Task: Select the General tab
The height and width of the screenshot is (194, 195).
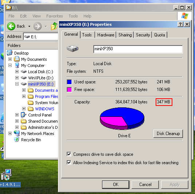Action: click(71, 34)
